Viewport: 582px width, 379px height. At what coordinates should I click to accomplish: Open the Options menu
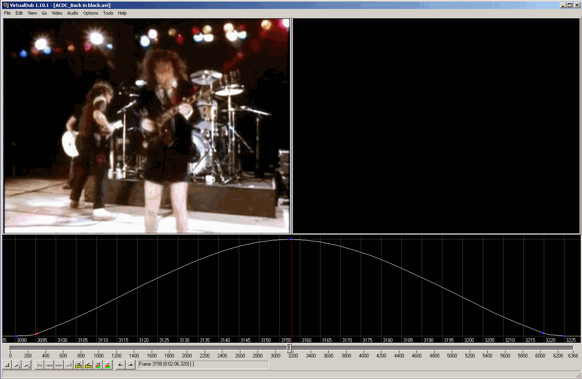91,13
